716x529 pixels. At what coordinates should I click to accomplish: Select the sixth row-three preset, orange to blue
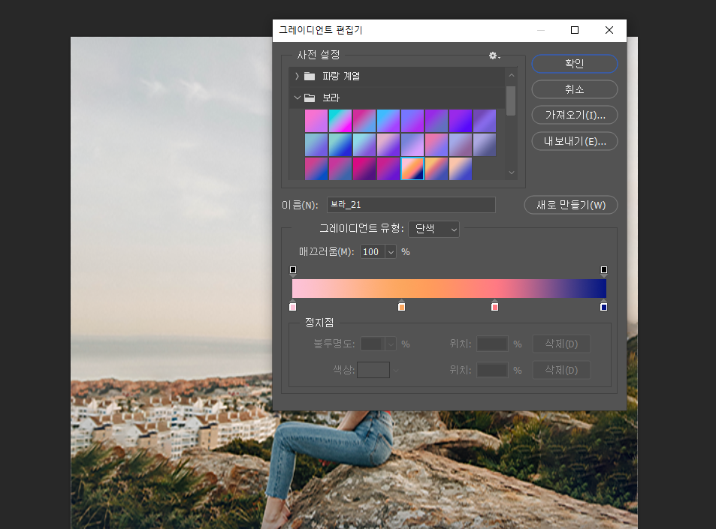(x=436, y=169)
